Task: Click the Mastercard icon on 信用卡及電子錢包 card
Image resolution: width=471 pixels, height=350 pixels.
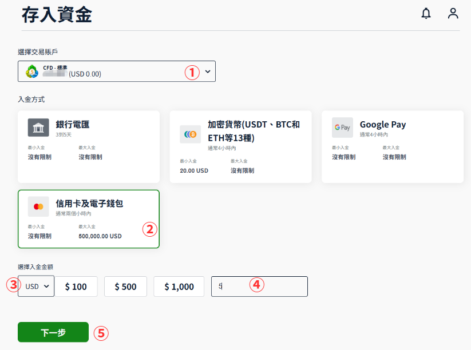Action: click(38, 206)
